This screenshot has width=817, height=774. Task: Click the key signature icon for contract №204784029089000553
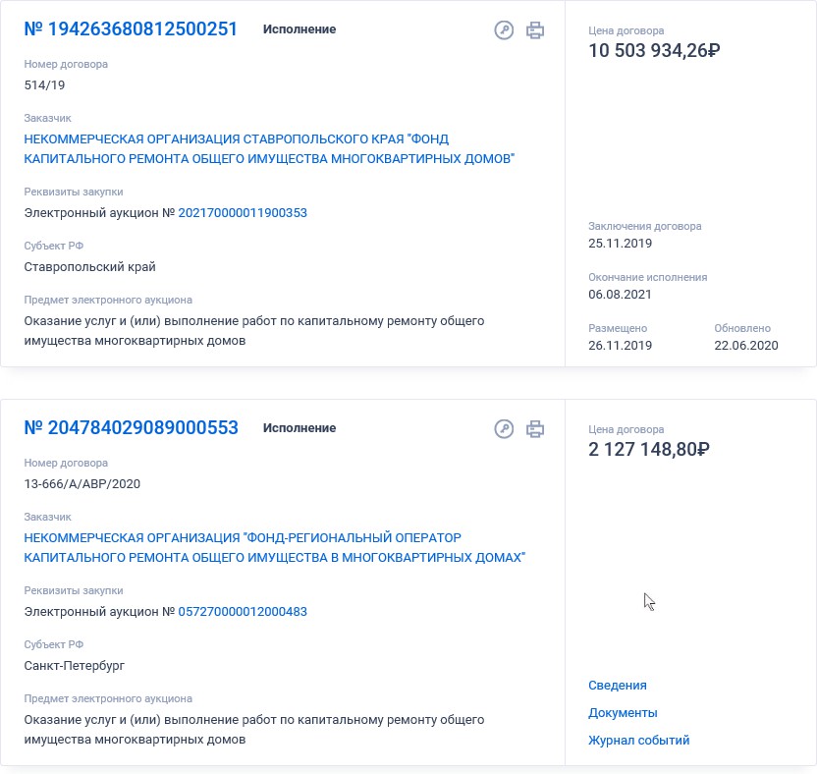pos(504,429)
